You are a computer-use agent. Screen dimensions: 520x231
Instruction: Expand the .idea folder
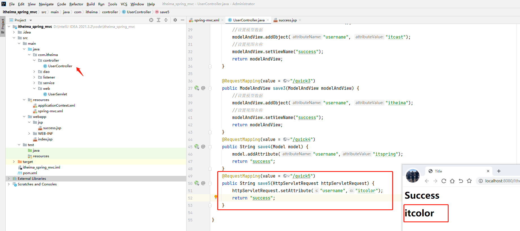point(14,32)
